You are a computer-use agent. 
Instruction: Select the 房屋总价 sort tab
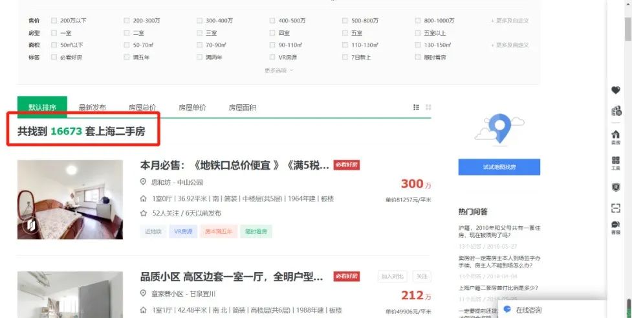click(142, 108)
